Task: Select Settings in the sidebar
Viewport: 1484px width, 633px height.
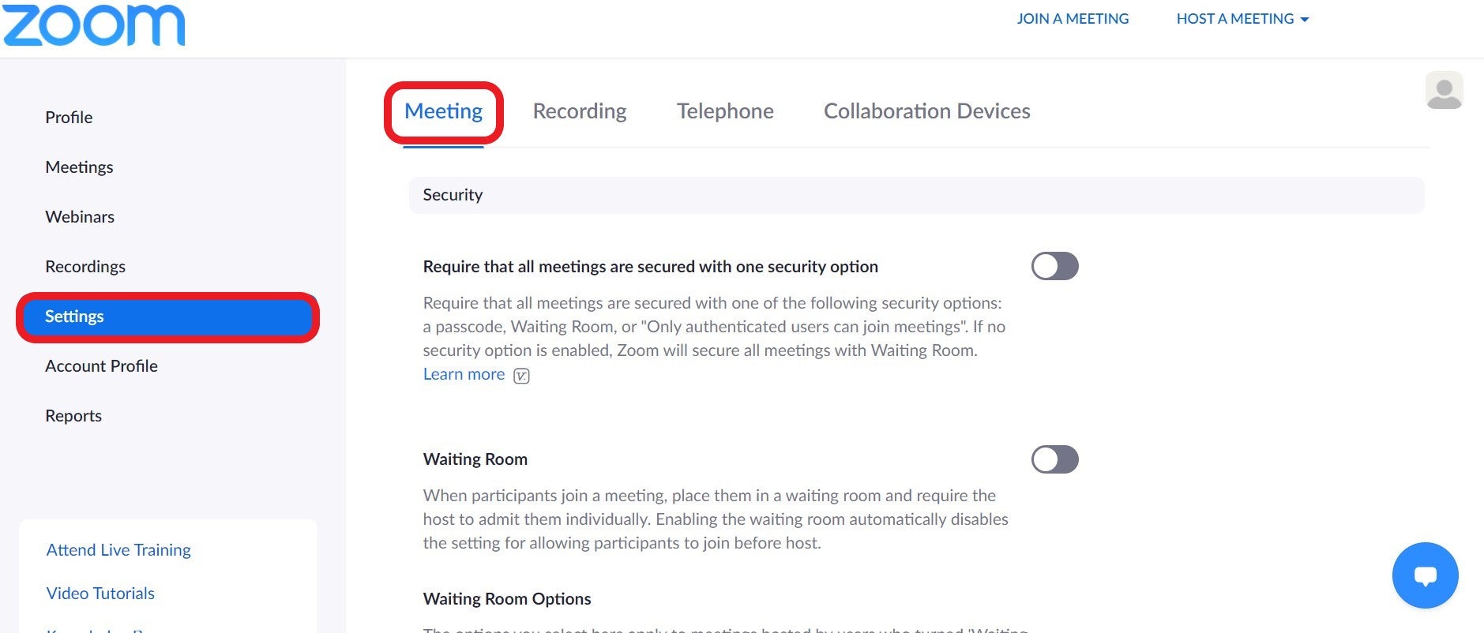Action: click(x=168, y=317)
